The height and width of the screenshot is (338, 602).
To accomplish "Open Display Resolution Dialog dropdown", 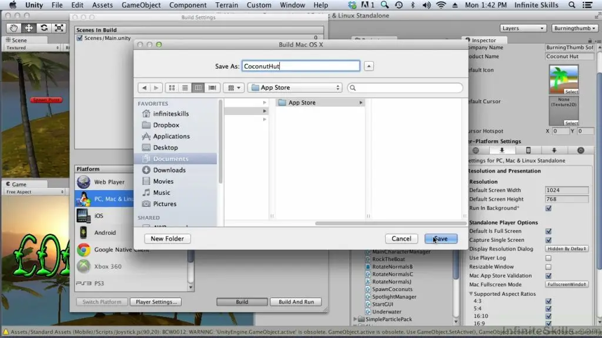I will (x=567, y=249).
